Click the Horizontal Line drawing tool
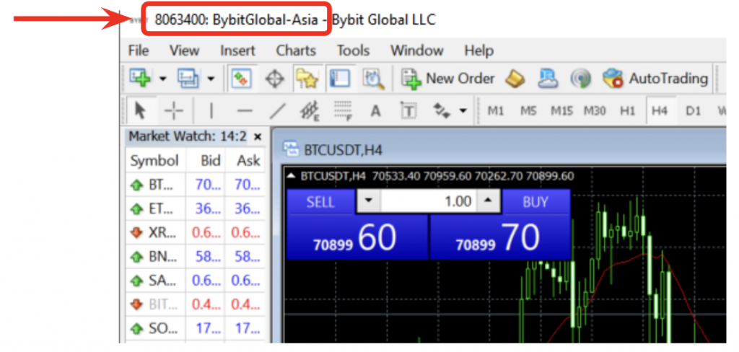This screenshot has width=739, height=352. [x=245, y=110]
